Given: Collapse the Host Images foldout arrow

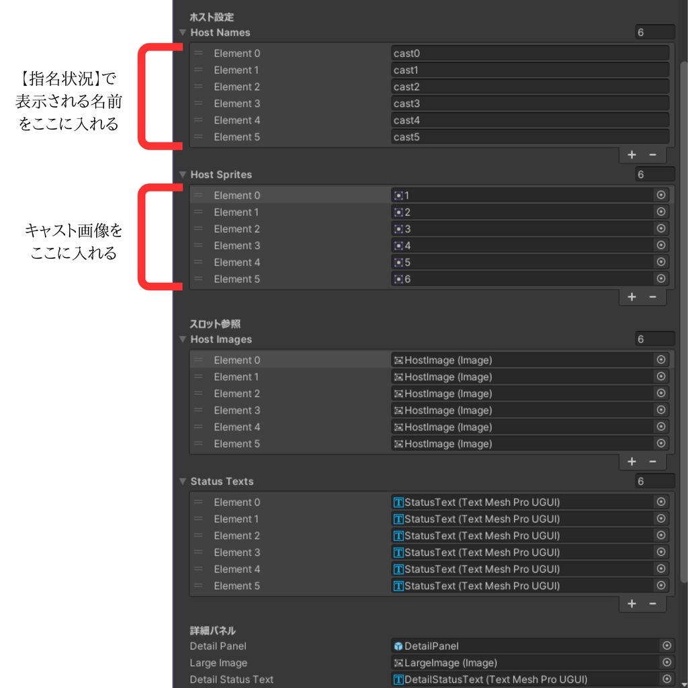Looking at the screenshot, I should click(183, 339).
